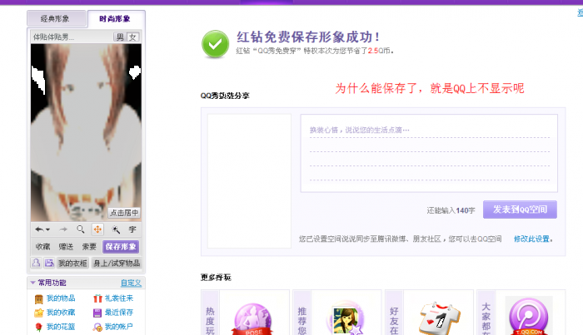Switch to the 经典形象 tab
This screenshot has height=335, width=583.
pyautogui.click(x=57, y=18)
